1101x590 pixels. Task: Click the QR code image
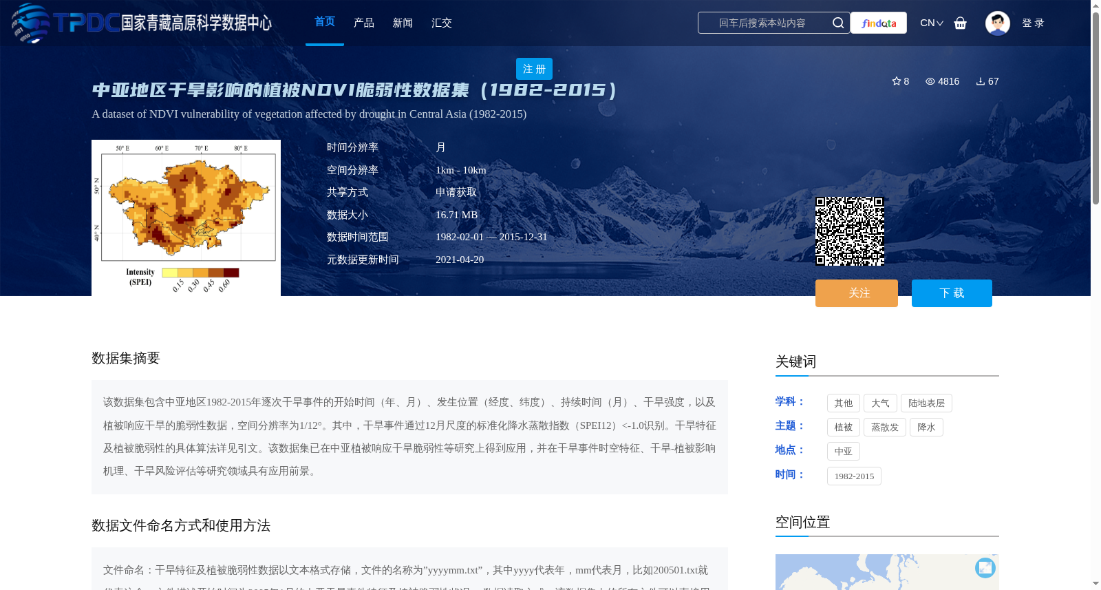[x=850, y=231]
